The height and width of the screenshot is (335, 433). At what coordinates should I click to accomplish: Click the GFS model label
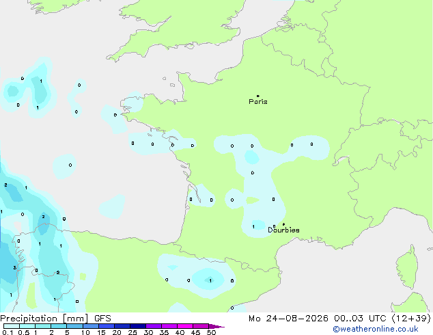pyautogui.click(x=102, y=319)
